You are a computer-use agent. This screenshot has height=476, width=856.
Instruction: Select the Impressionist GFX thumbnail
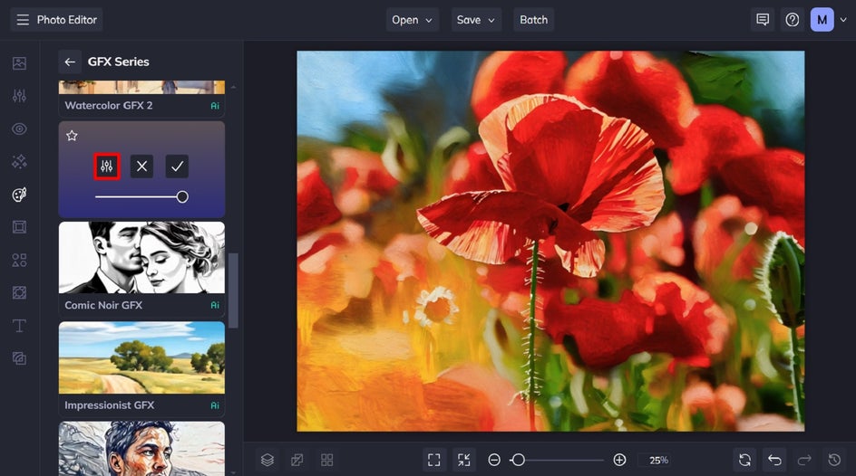[x=141, y=357]
